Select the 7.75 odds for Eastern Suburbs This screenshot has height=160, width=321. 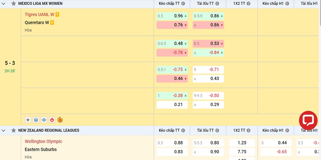tap(242, 152)
